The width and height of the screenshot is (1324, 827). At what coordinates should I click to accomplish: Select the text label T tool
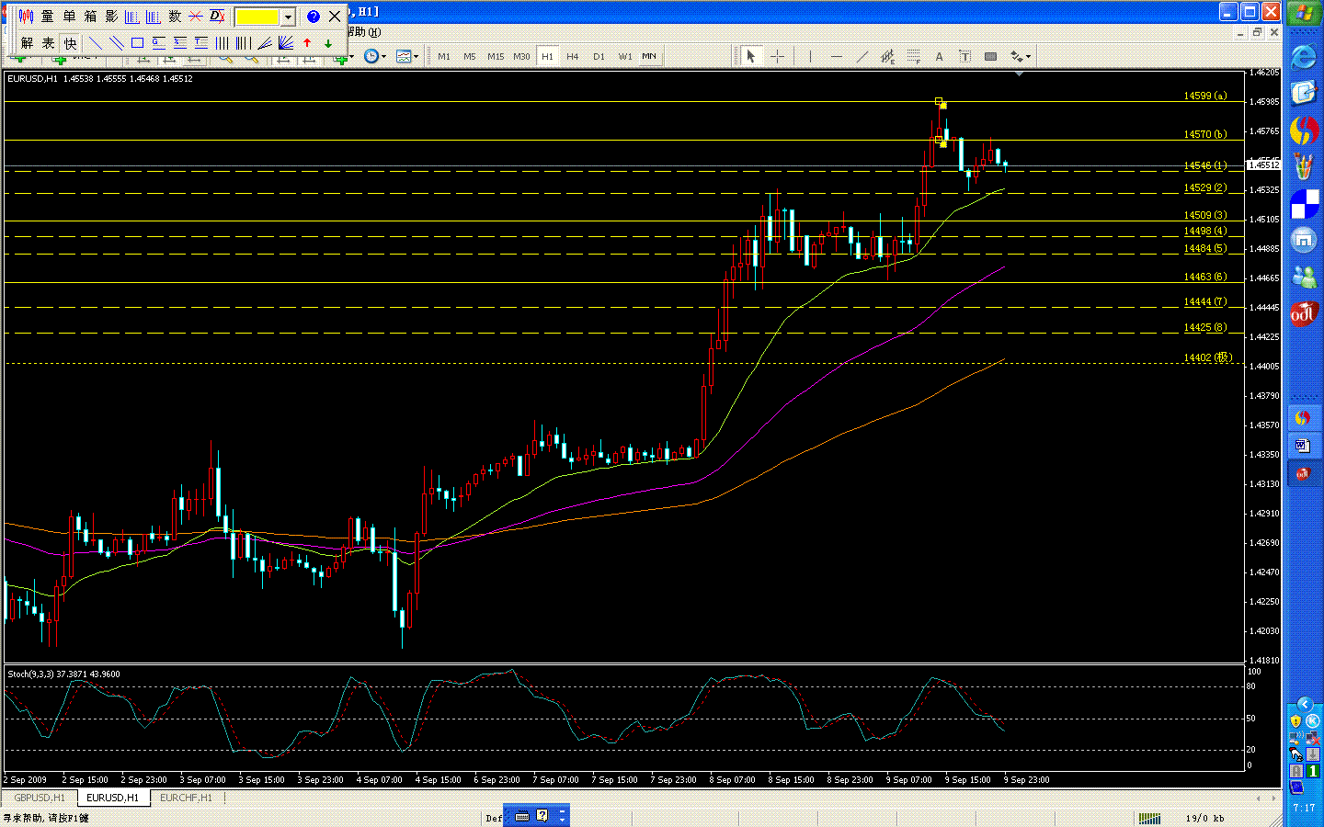[x=964, y=57]
